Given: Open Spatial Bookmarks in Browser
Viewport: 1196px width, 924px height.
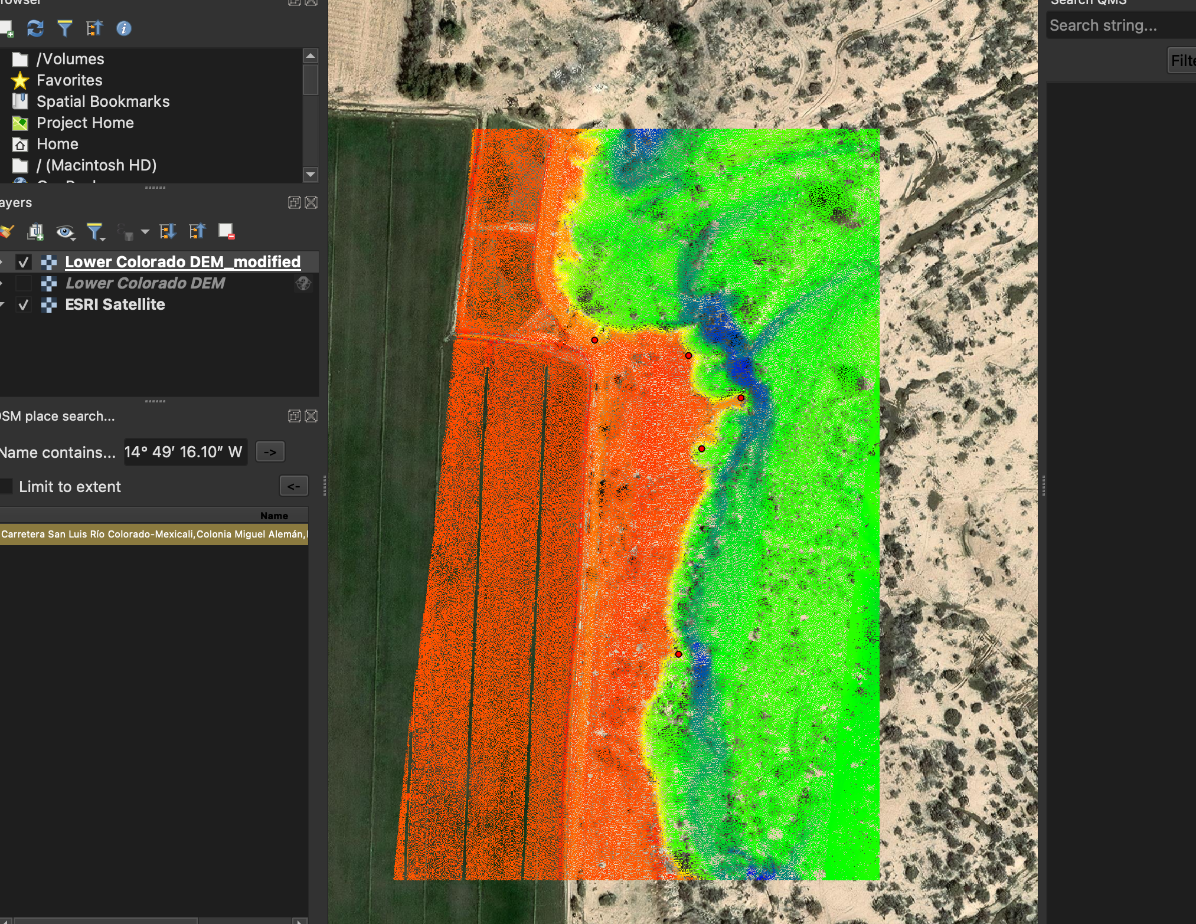Looking at the screenshot, I should 103,101.
